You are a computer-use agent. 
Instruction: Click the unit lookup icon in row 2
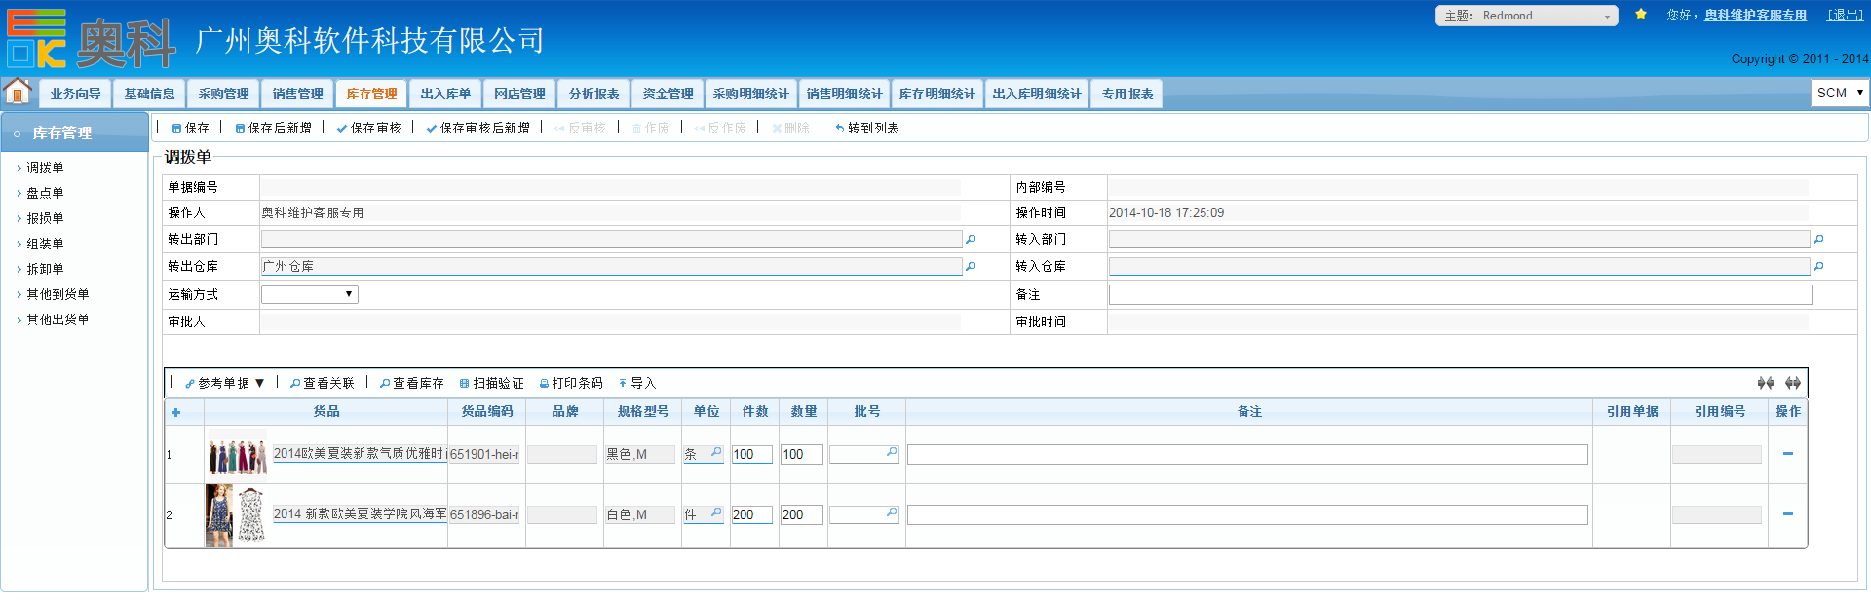tap(716, 513)
